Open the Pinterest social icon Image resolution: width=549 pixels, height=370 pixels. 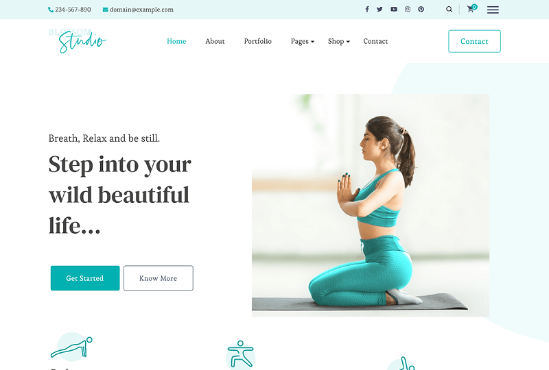421,10
